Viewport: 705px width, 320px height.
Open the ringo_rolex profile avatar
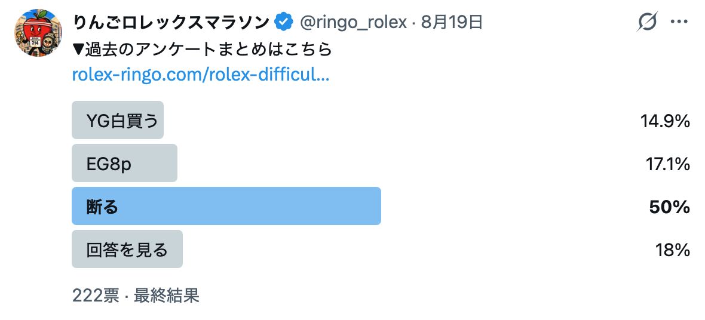click(x=38, y=33)
